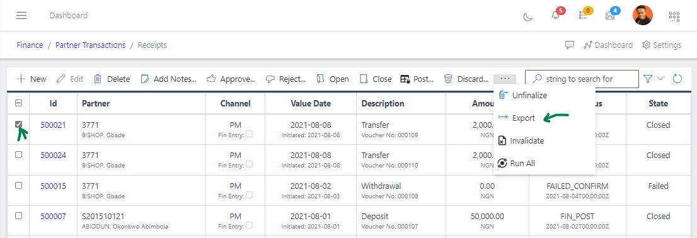Reject the selected receipt
Screen dimensions: 697x238
[286, 79]
